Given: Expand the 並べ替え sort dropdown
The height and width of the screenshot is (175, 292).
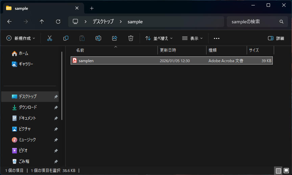Looking at the screenshot, I should [x=159, y=38].
